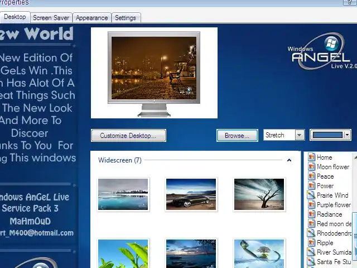Choose the green leaves wallpaper thumbnail
This screenshot has height=268, width=357.
123,253
